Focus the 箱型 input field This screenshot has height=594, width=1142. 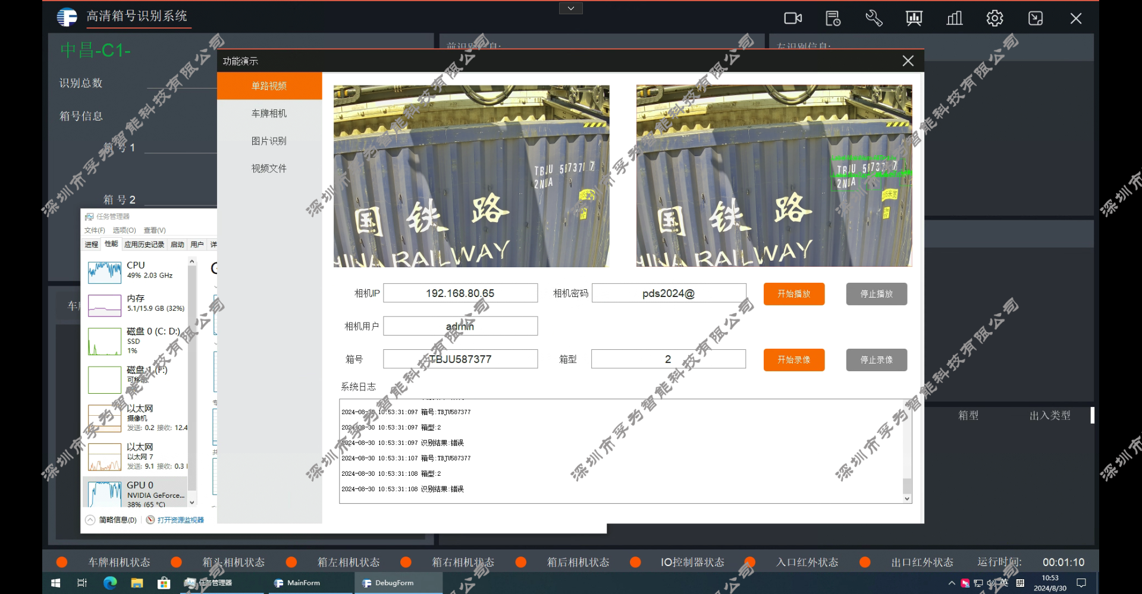click(669, 359)
